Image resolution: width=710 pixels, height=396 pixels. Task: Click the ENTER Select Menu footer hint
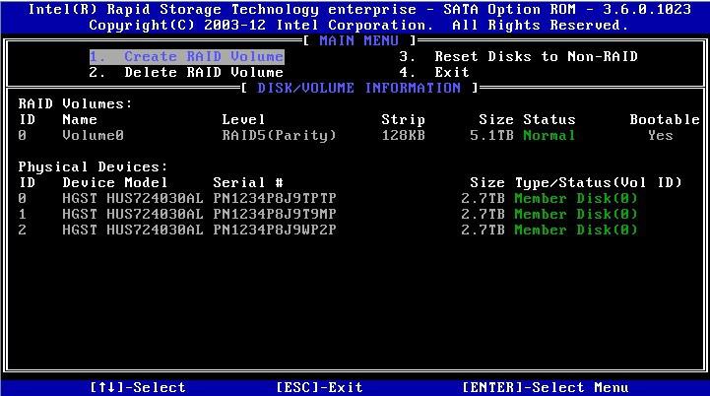(545, 387)
